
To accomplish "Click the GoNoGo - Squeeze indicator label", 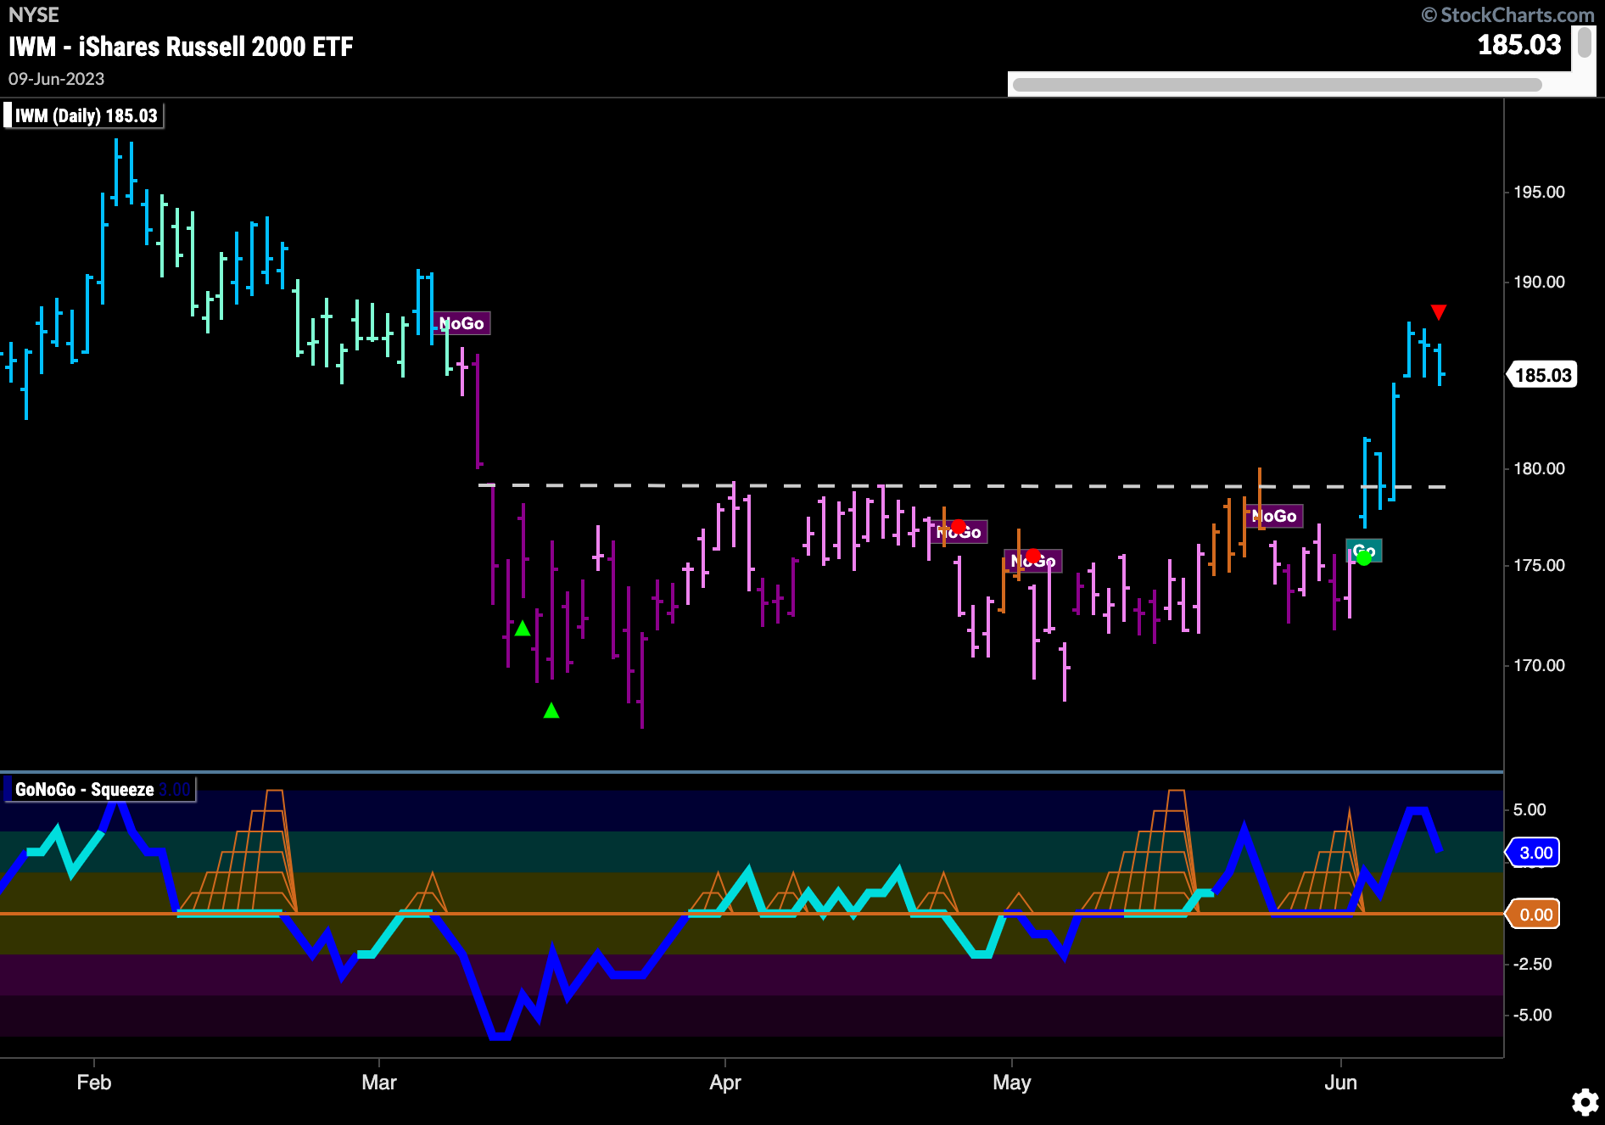I will coord(99,789).
